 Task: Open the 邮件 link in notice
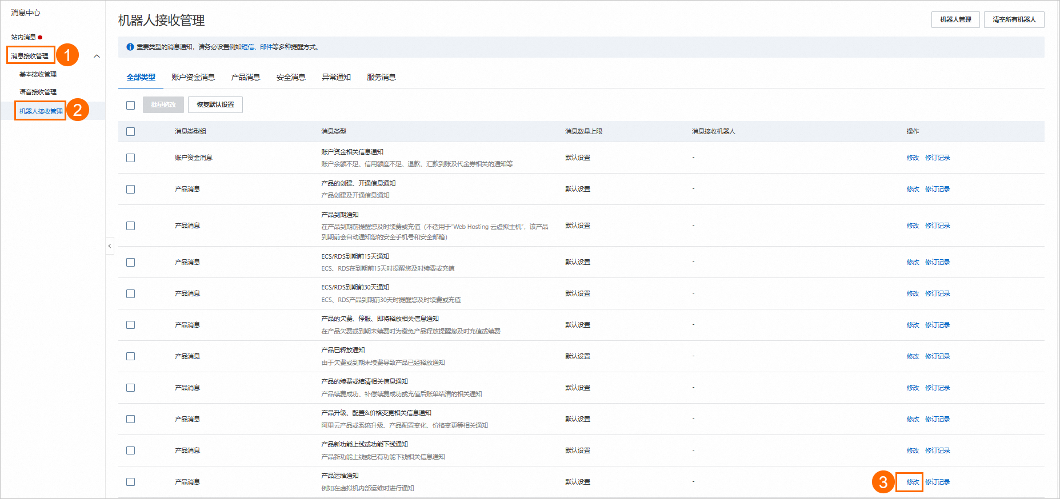pyautogui.click(x=266, y=47)
